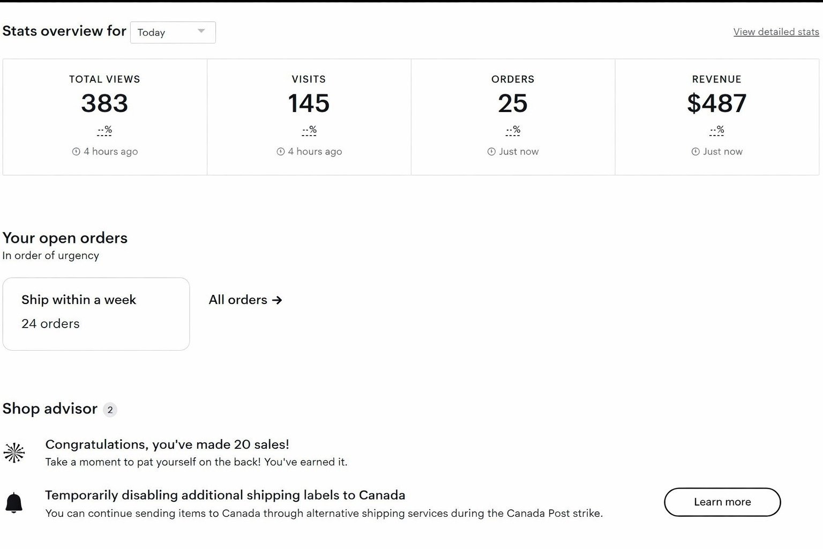The width and height of the screenshot is (823, 549).
Task: Open the 20 sales congratulations message
Action: click(x=167, y=444)
